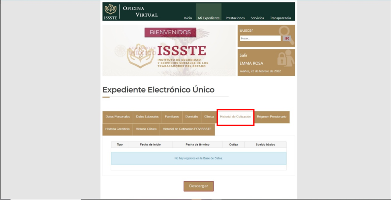The image size is (391, 200).
Task: Select the Familiares tab
Action: [172, 117]
